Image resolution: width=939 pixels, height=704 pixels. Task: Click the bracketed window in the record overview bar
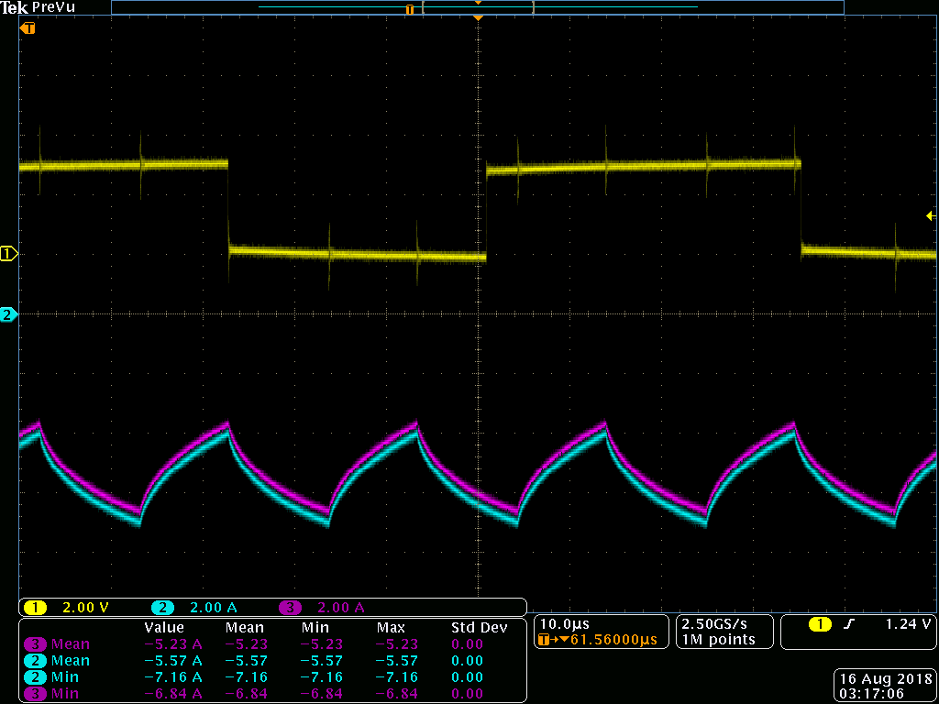[x=478, y=7]
